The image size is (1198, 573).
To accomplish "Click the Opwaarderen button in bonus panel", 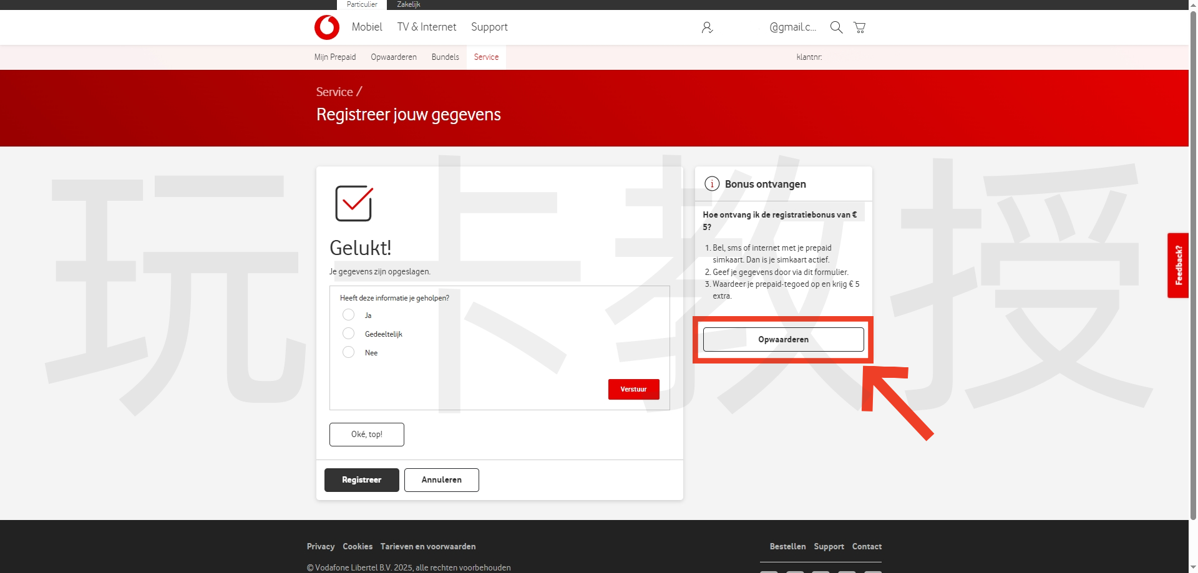I will pyautogui.click(x=783, y=339).
